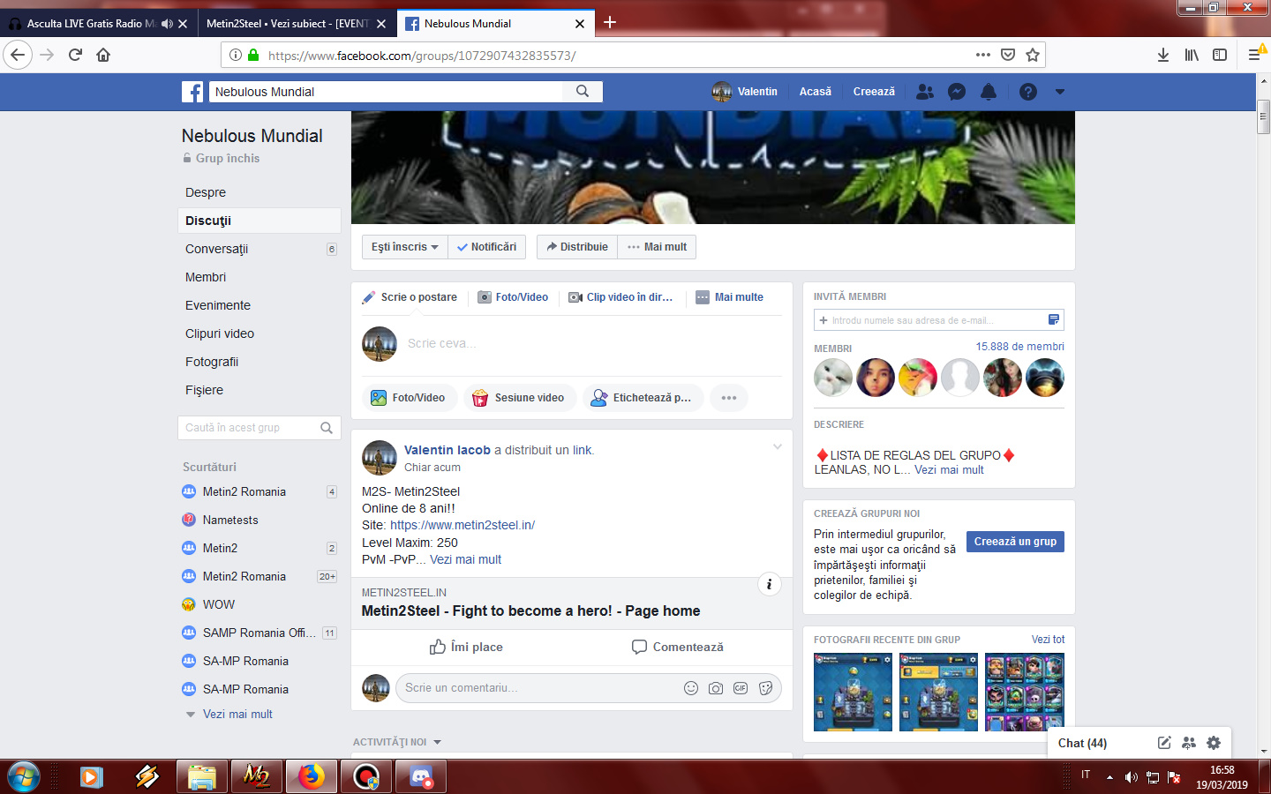Open Firefox downloads icon
This screenshot has height=794, width=1271.
(x=1163, y=55)
